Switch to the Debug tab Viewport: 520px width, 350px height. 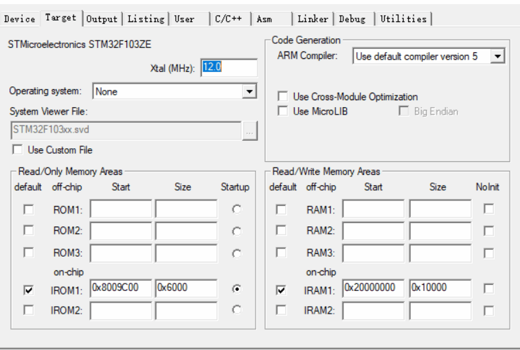pos(354,19)
